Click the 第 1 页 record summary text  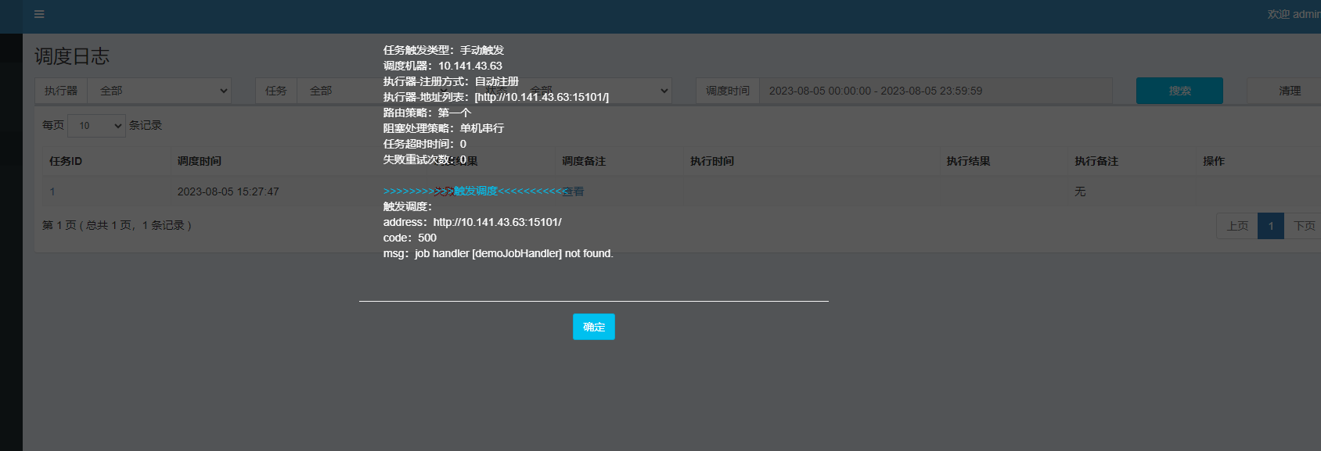[117, 225]
